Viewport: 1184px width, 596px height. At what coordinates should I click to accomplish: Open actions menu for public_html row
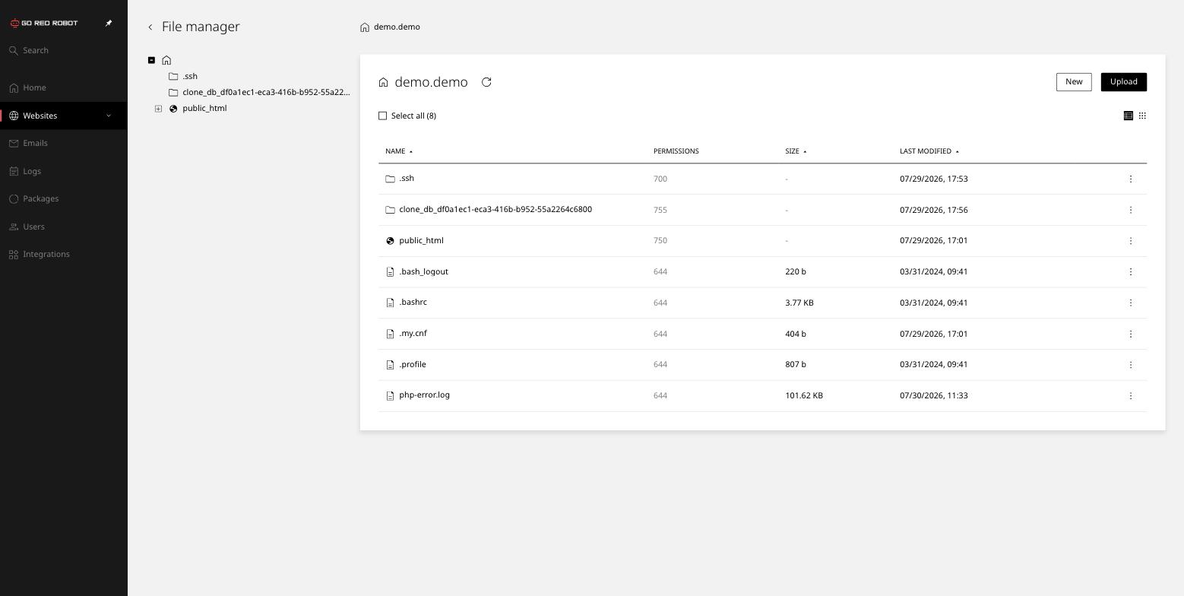pos(1131,241)
